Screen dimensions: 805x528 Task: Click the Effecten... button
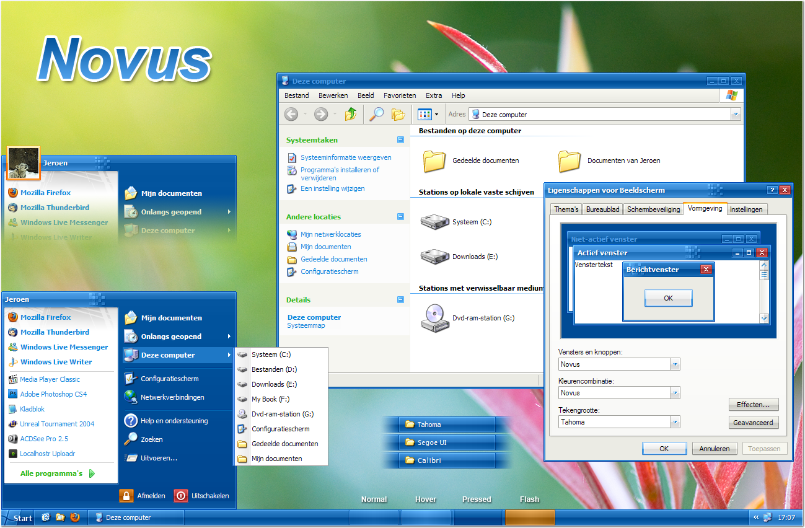pyautogui.click(x=754, y=405)
